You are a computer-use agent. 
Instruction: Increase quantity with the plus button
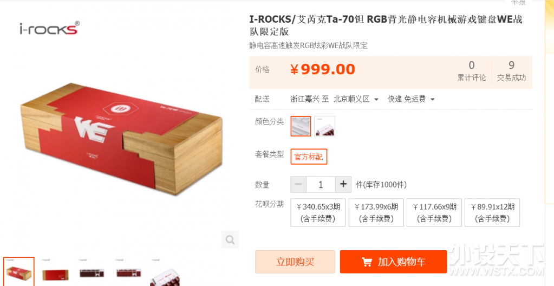point(343,184)
